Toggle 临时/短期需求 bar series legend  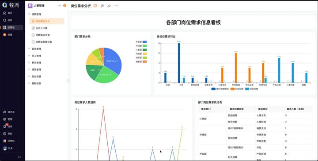point(220,89)
